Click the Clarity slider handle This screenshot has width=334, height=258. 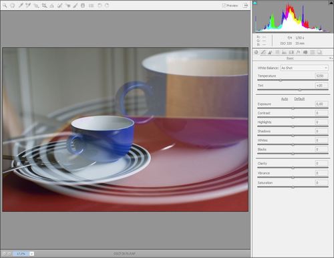[x=293, y=168]
